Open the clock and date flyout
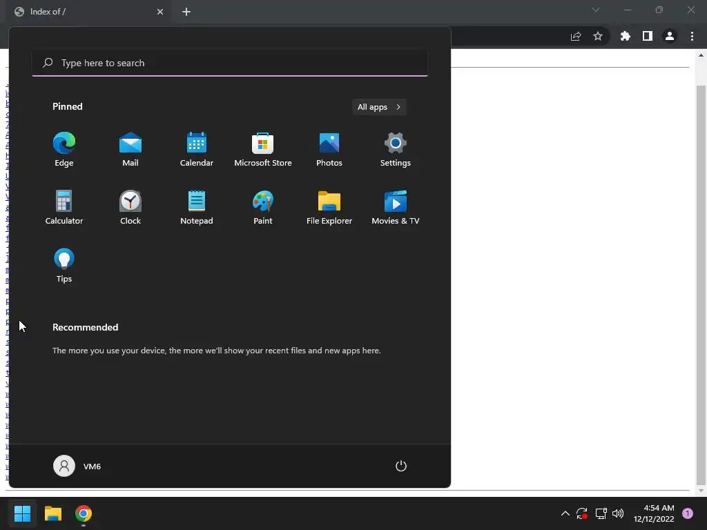This screenshot has width=707, height=530. (654, 513)
